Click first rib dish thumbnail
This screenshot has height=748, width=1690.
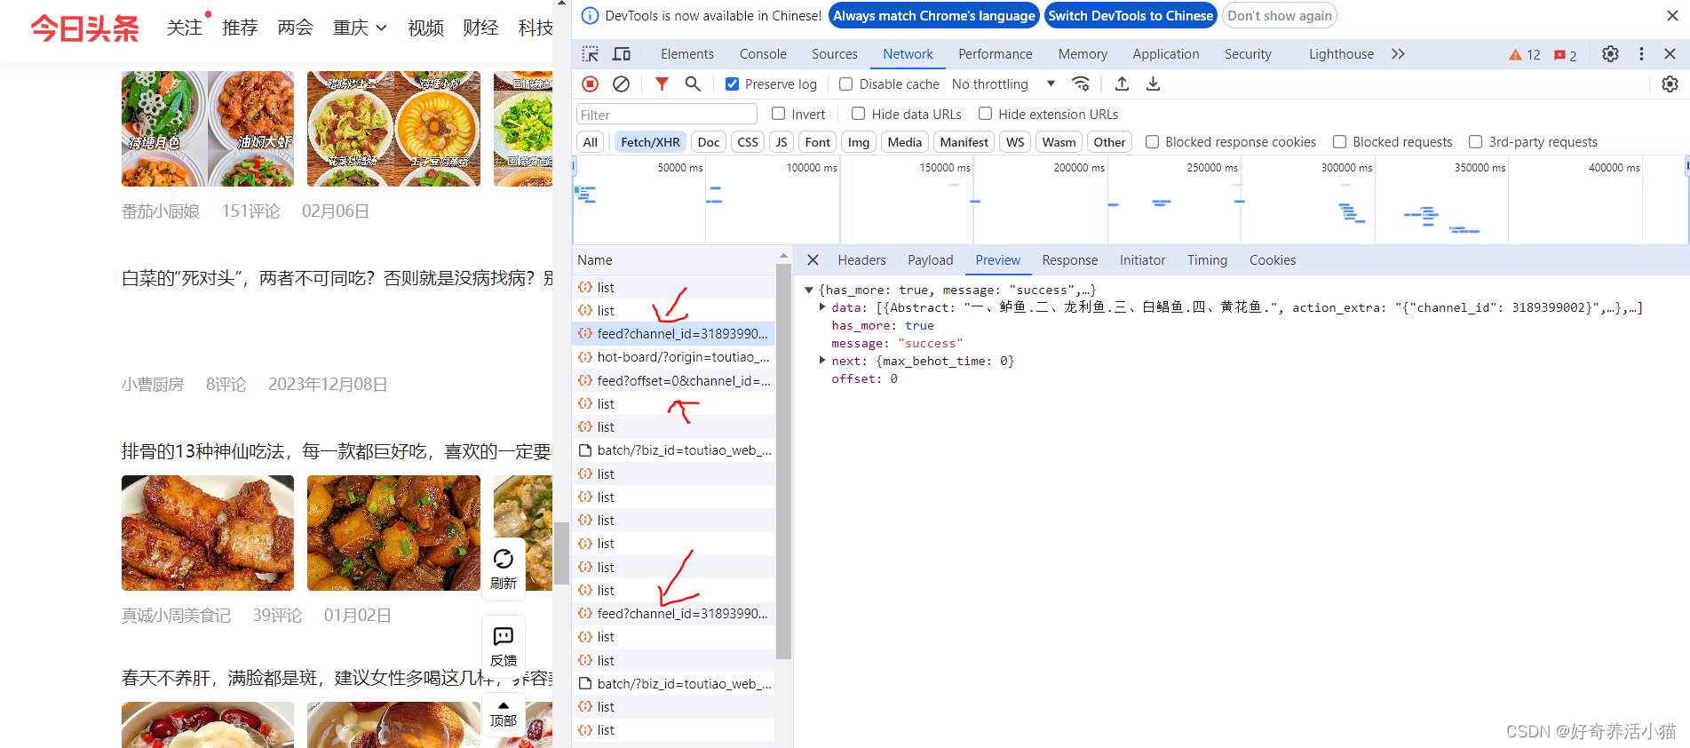tap(208, 533)
